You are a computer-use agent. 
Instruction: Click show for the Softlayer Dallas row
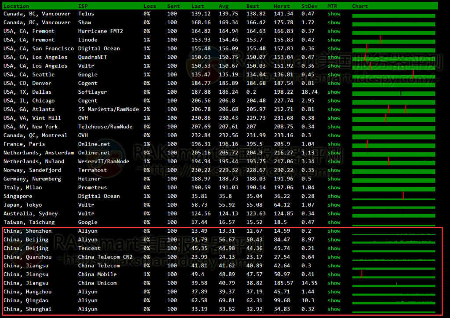click(x=334, y=92)
